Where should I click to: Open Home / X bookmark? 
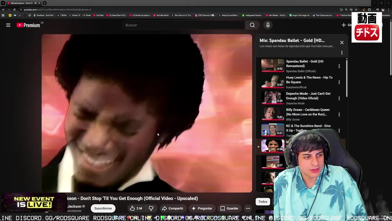pyautogui.click(x=74, y=15)
